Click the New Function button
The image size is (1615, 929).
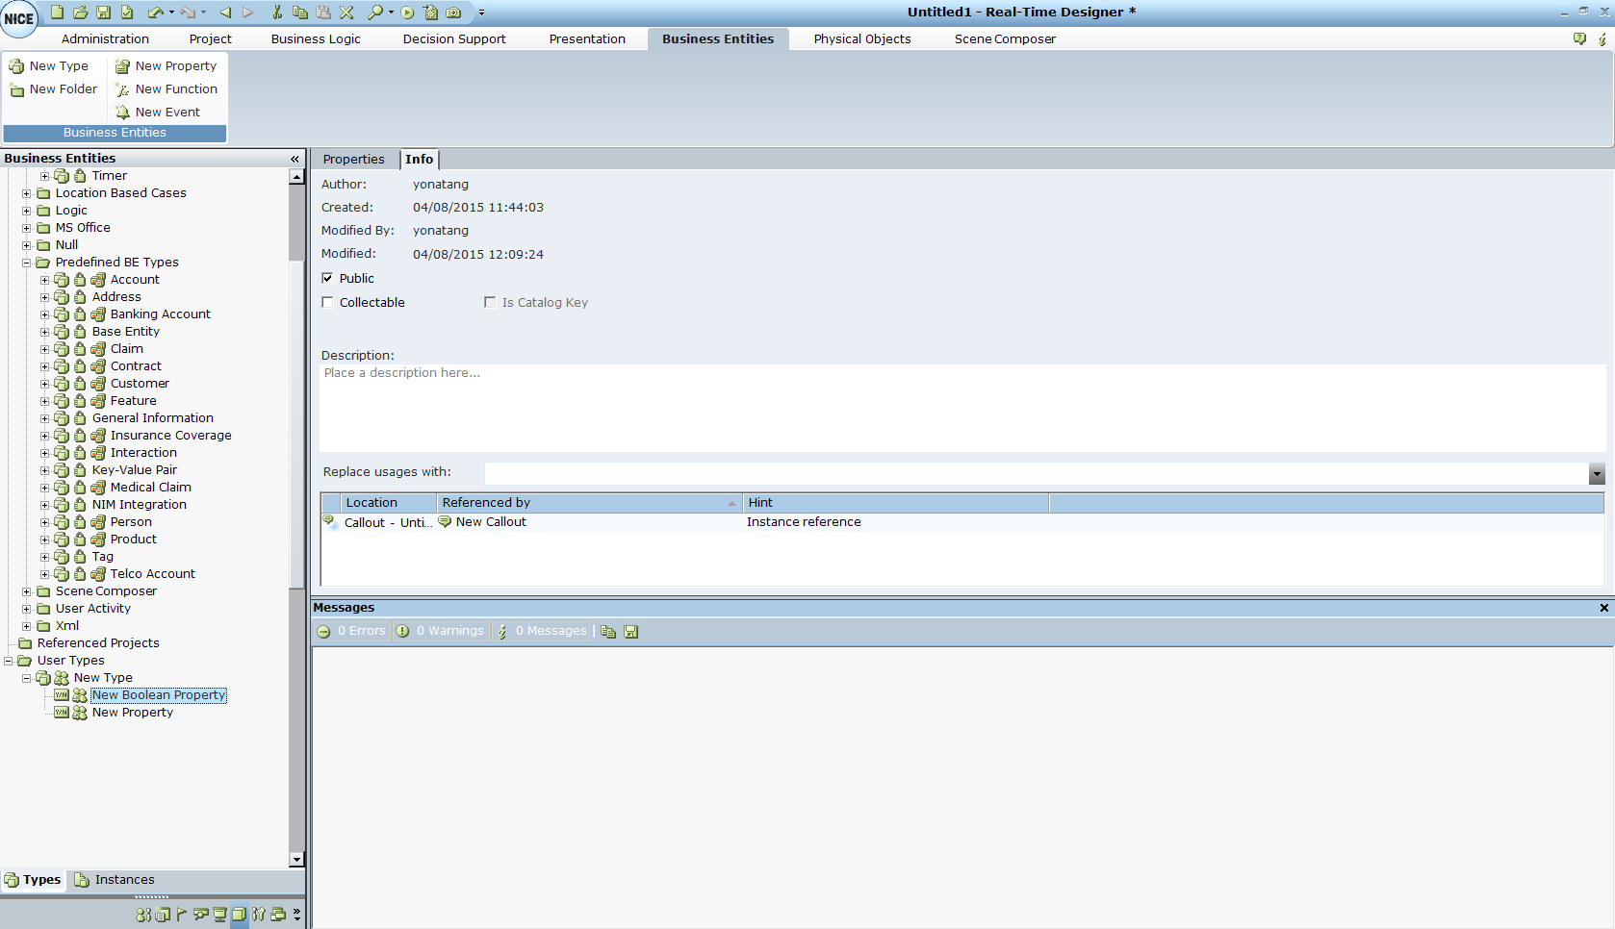point(167,89)
